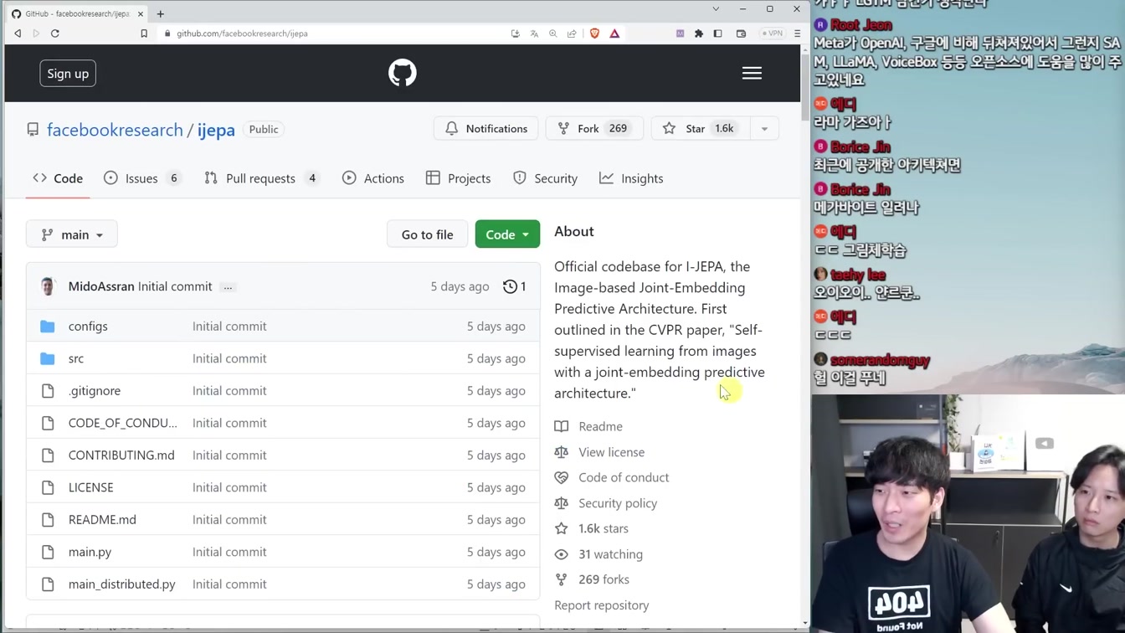The width and height of the screenshot is (1125, 633).
Task: Click the browser forward arrow
Action: point(36,33)
